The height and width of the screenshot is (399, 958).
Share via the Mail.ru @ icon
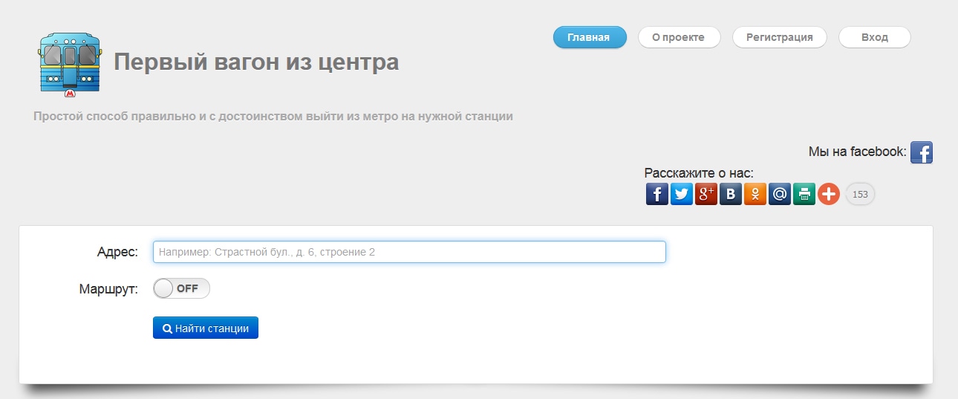779,195
